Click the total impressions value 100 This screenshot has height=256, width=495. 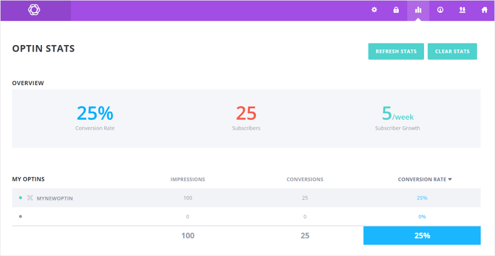click(188, 236)
